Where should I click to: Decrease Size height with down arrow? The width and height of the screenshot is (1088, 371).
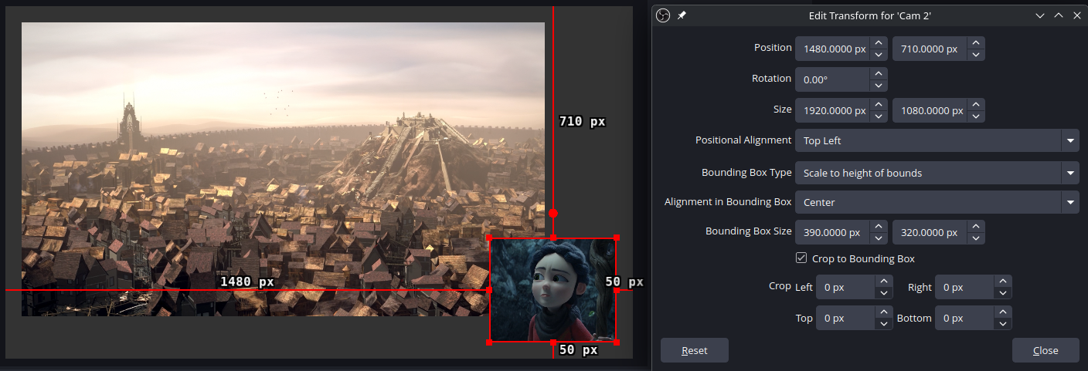[x=976, y=116]
